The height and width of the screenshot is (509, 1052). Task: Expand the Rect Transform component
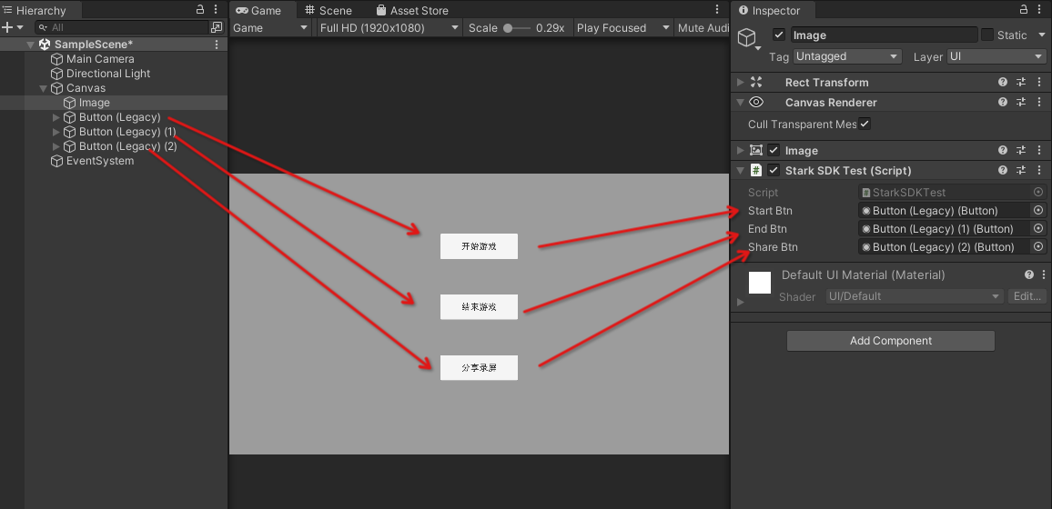pyautogui.click(x=740, y=83)
